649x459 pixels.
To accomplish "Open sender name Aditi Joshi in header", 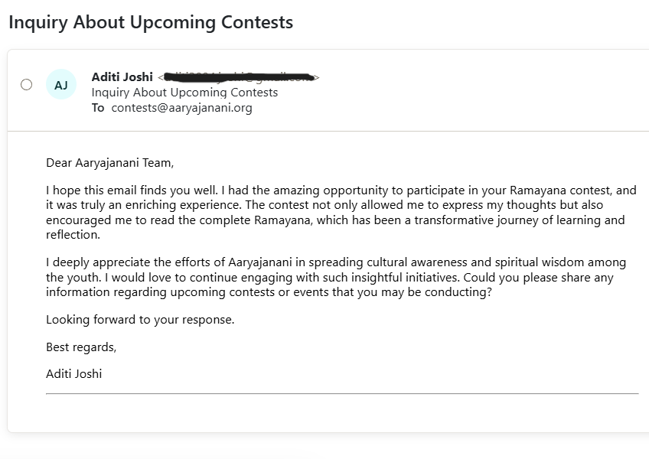I will pyautogui.click(x=122, y=77).
